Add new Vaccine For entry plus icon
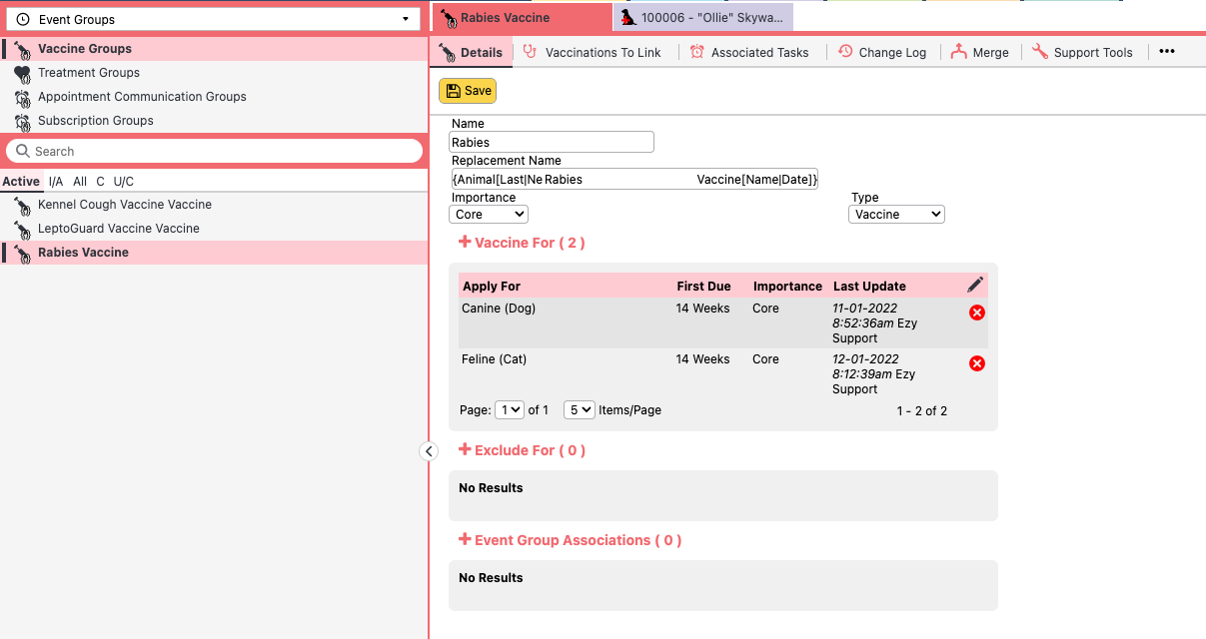Image resolution: width=1206 pixels, height=639 pixels. [465, 242]
